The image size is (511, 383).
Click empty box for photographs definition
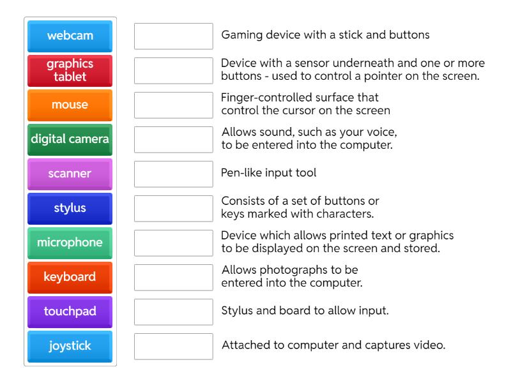(x=174, y=278)
